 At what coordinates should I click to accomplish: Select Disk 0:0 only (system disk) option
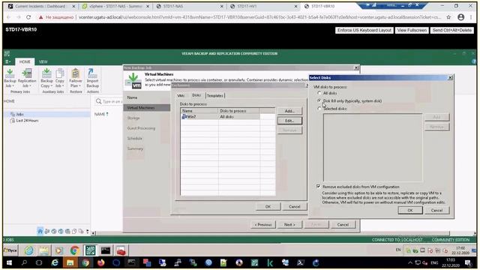[319, 100]
